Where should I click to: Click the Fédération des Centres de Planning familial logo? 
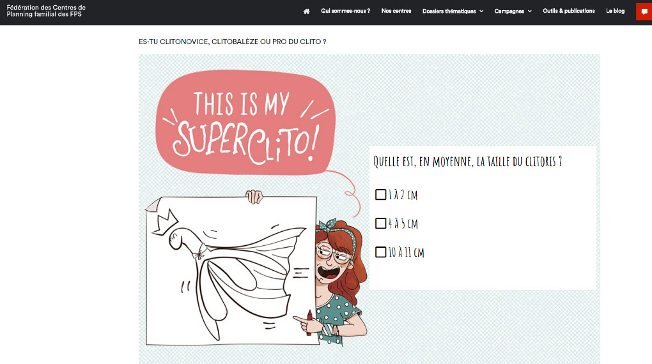click(46, 11)
